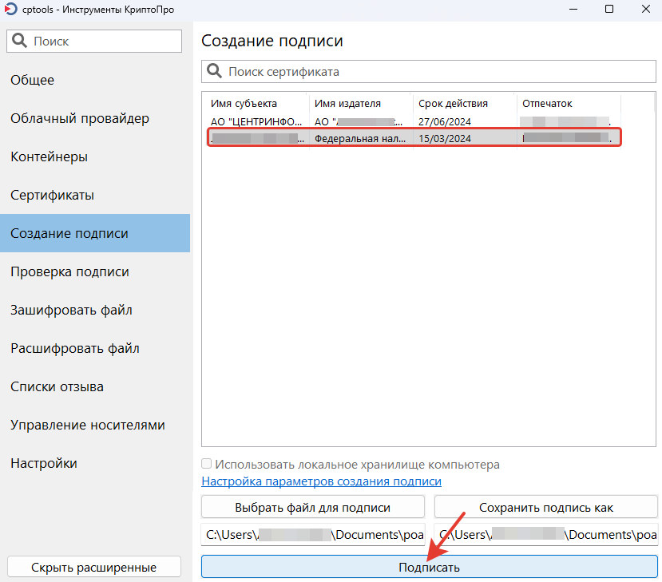Close the cptools window

645,9
